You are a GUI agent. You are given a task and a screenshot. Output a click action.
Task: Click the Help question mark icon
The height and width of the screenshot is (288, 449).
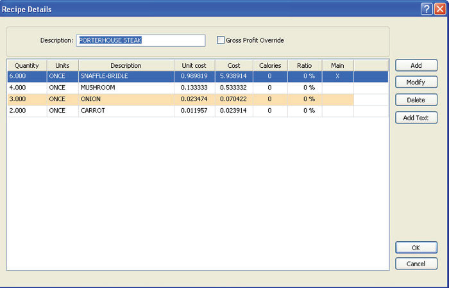coord(426,10)
